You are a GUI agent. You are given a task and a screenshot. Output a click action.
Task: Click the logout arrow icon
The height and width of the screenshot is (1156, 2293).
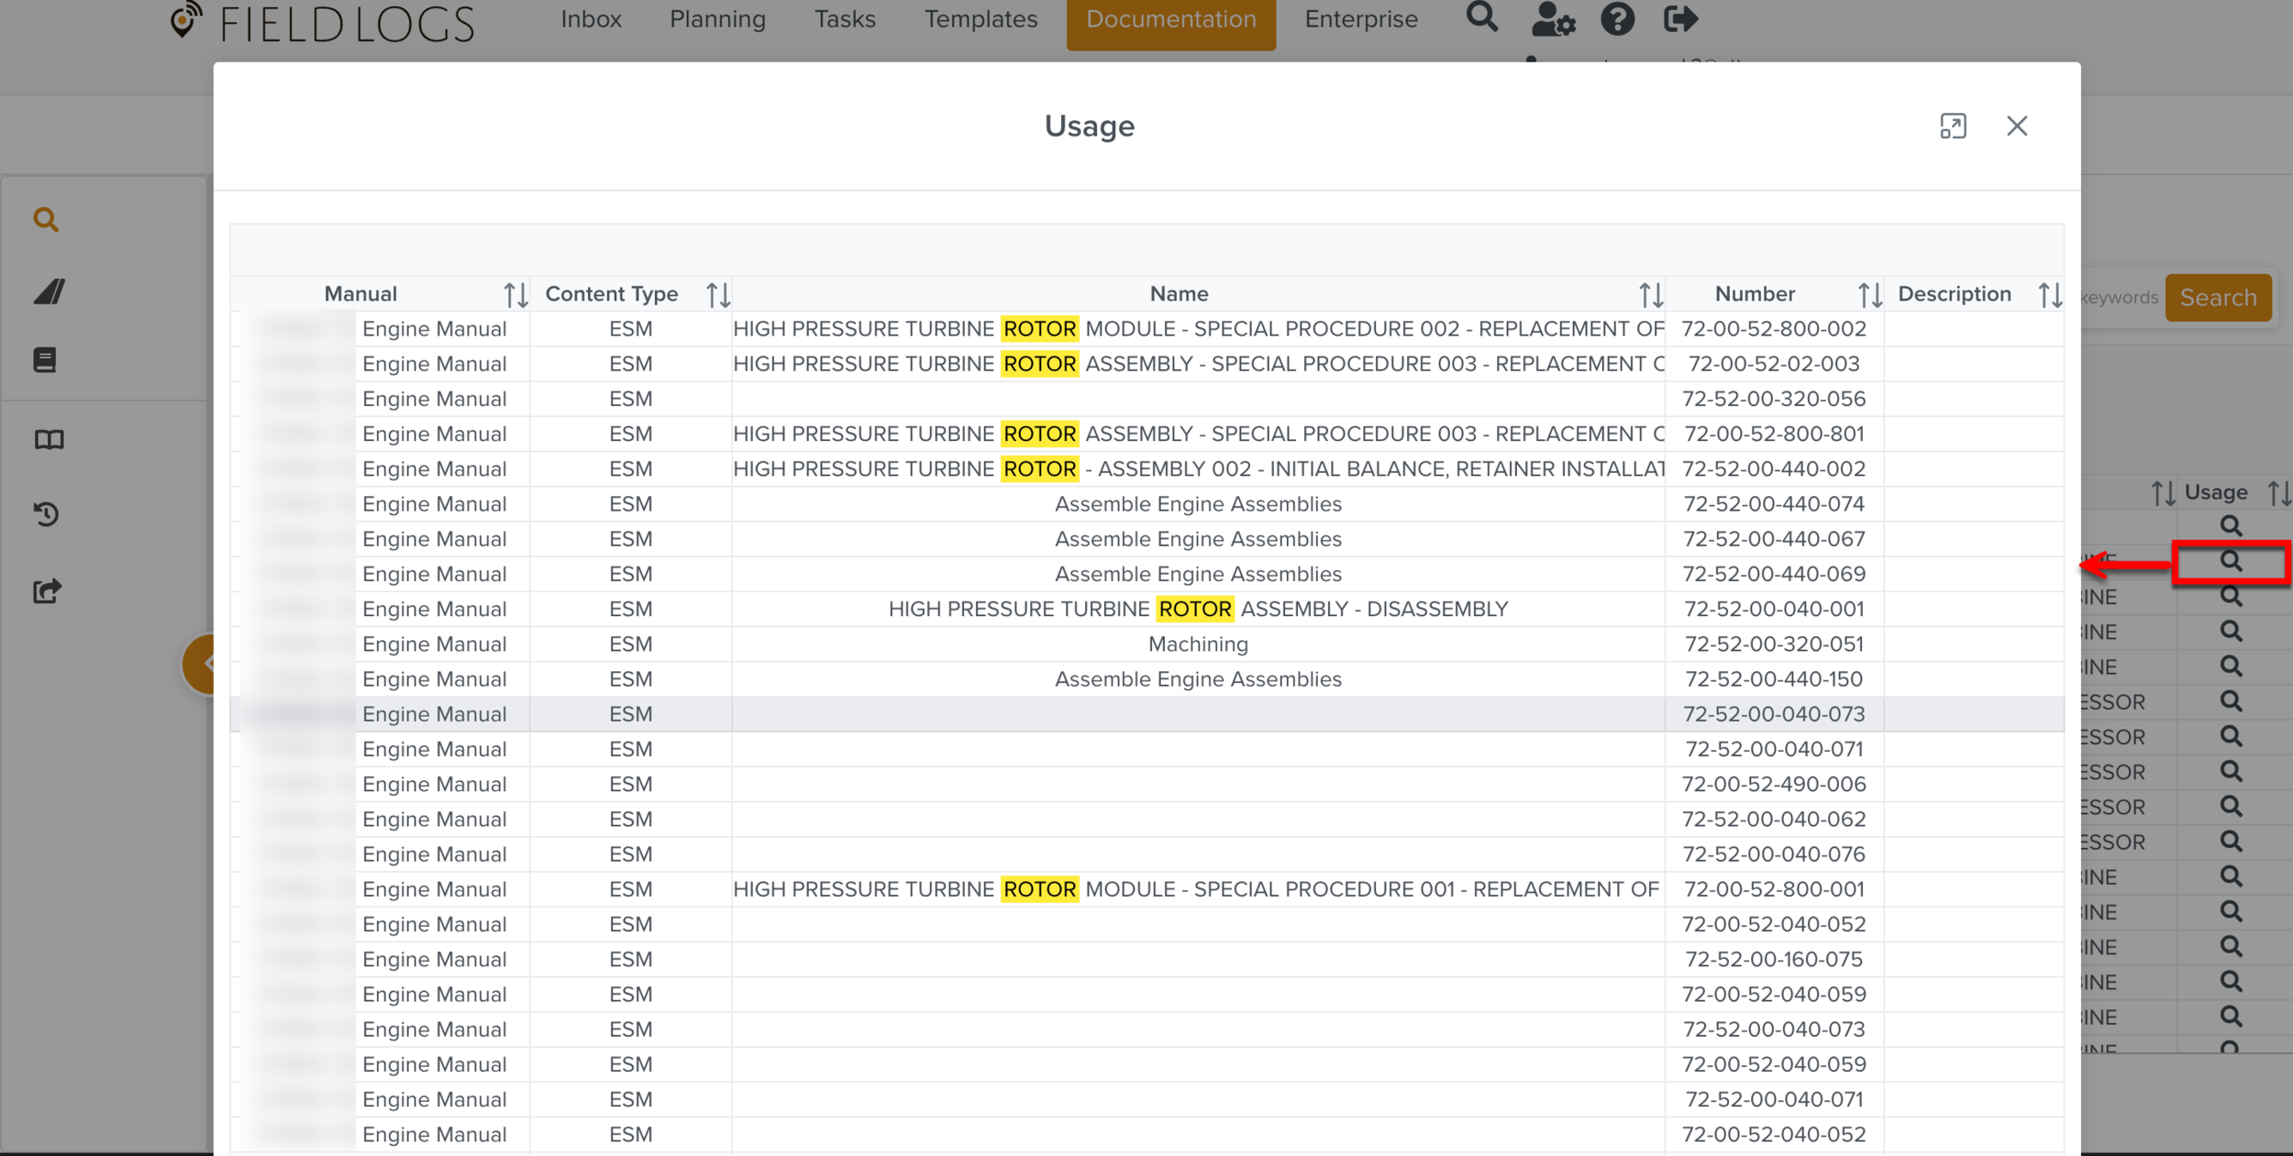coord(1680,19)
